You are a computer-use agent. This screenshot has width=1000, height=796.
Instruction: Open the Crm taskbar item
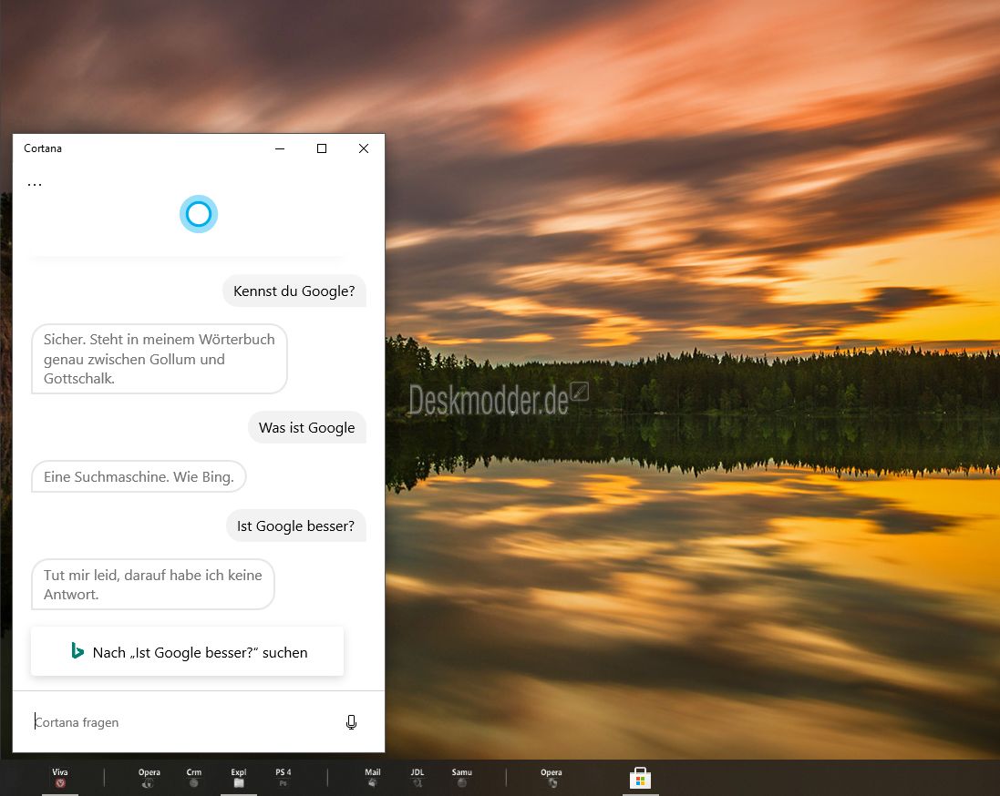[194, 778]
